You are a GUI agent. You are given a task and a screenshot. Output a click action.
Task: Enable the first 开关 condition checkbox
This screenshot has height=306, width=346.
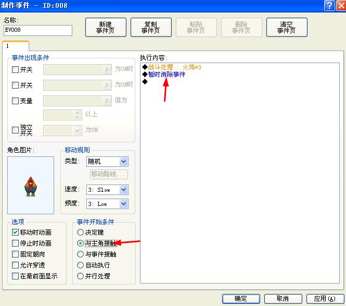click(x=15, y=70)
